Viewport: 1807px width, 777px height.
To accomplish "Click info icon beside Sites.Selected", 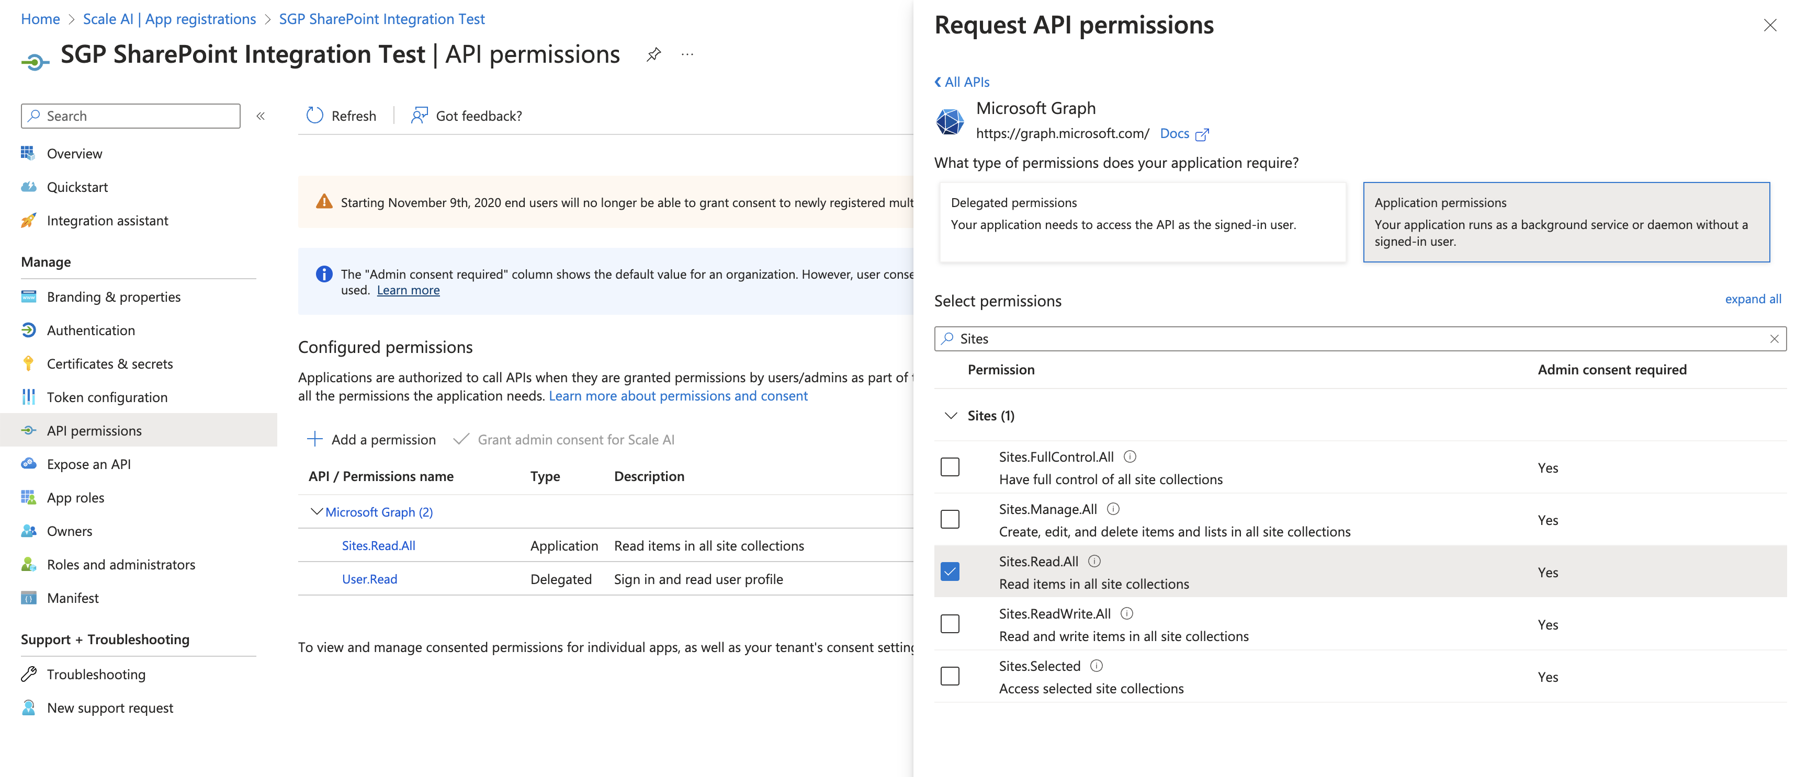I will (1097, 666).
